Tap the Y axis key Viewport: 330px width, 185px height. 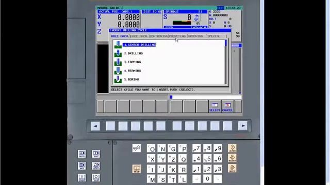(x=161, y=159)
